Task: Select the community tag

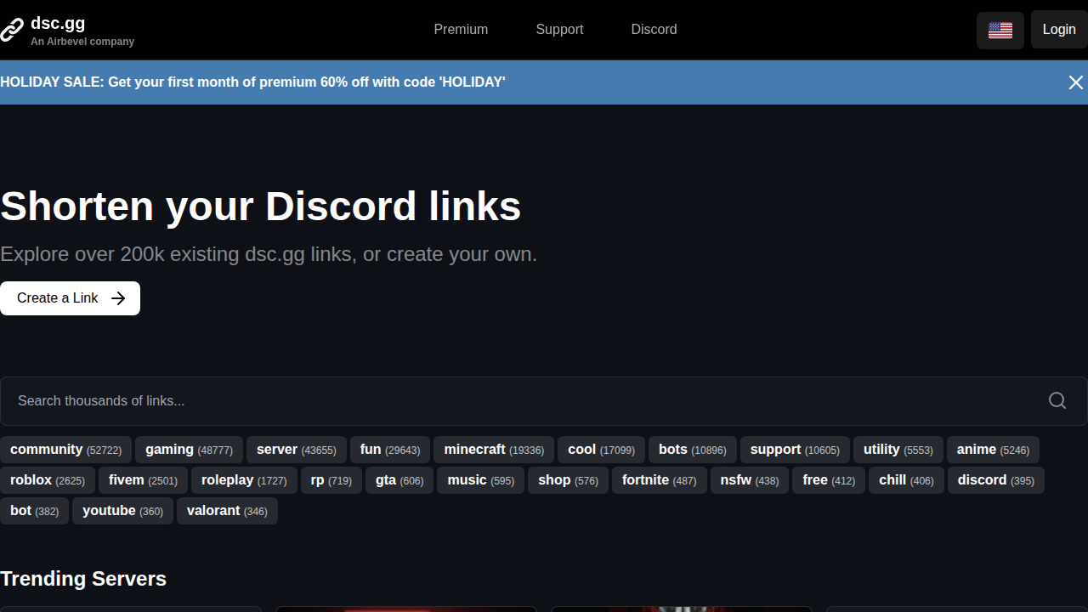Action: 65,450
